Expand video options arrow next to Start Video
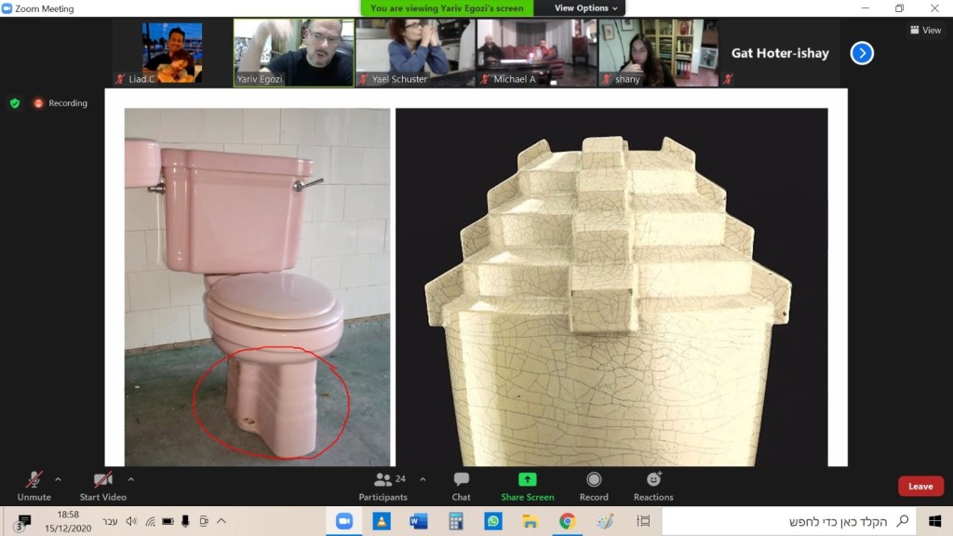 (130, 479)
